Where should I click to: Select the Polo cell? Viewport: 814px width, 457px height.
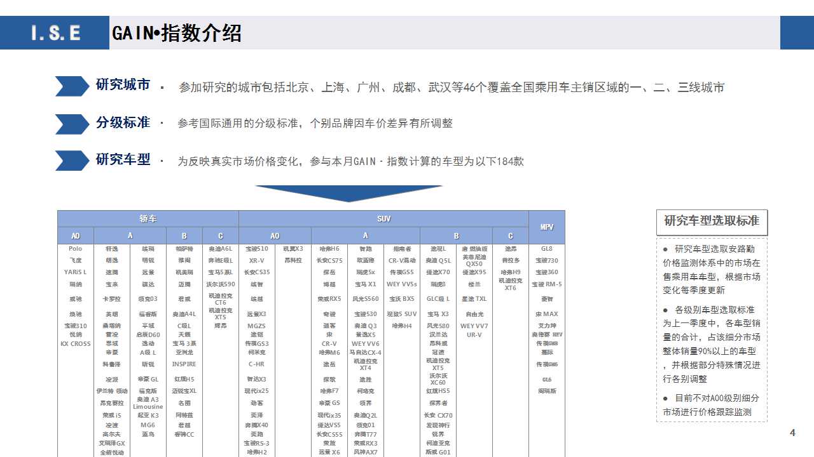click(x=76, y=249)
